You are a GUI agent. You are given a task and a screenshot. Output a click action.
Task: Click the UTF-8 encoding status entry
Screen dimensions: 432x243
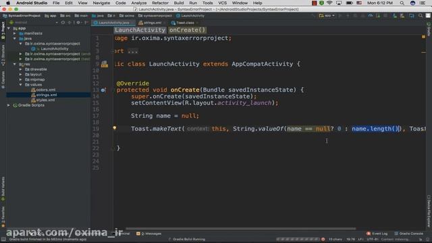(x=373, y=239)
